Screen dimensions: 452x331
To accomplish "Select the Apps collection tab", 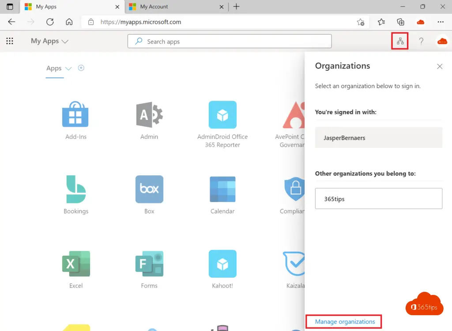I will pyautogui.click(x=54, y=68).
